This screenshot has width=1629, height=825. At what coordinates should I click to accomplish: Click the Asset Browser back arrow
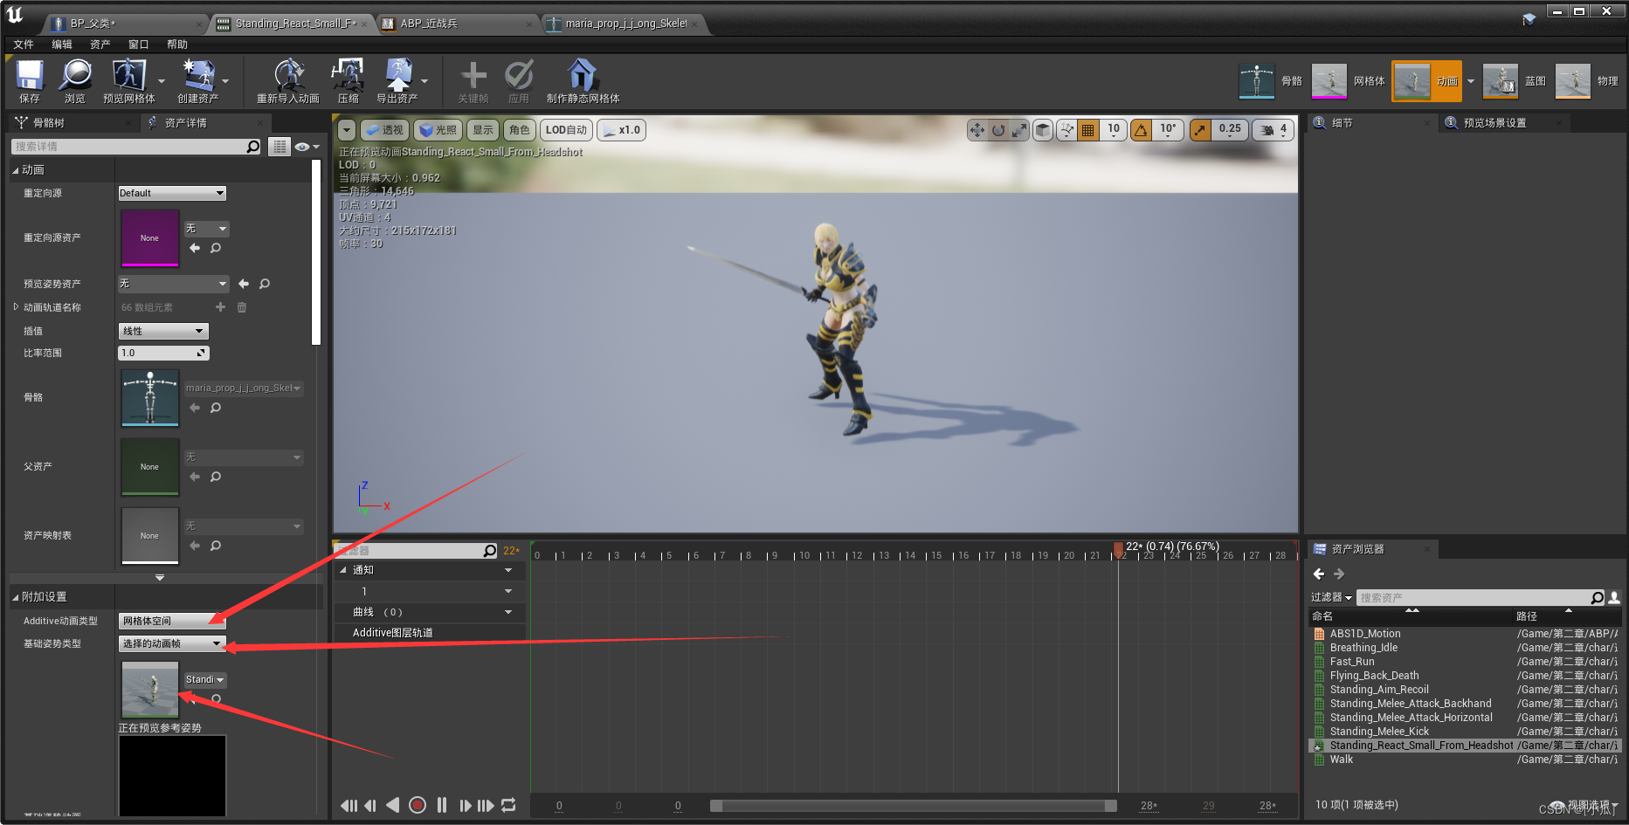click(1319, 574)
